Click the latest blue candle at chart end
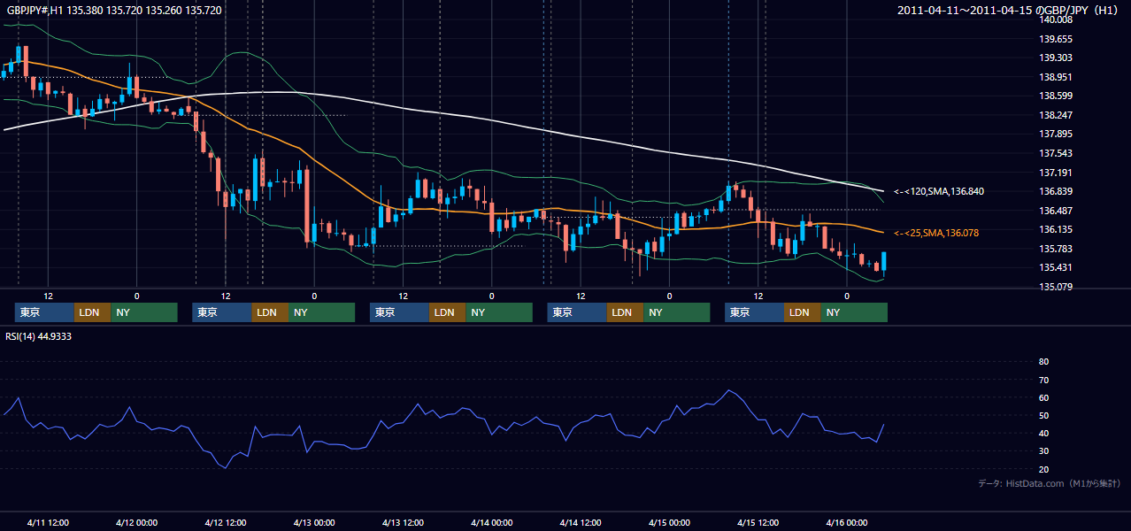This screenshot has height=531, width=1131. coord(884,261)
